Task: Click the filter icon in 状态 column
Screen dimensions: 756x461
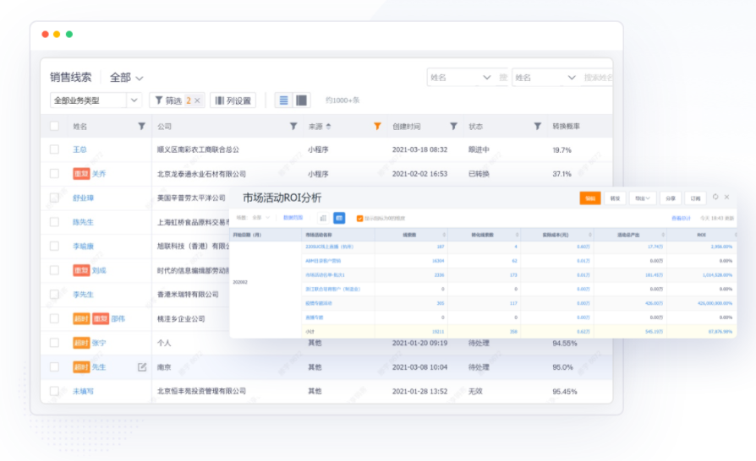Action: pyautogui.click(x=537, y=127)
